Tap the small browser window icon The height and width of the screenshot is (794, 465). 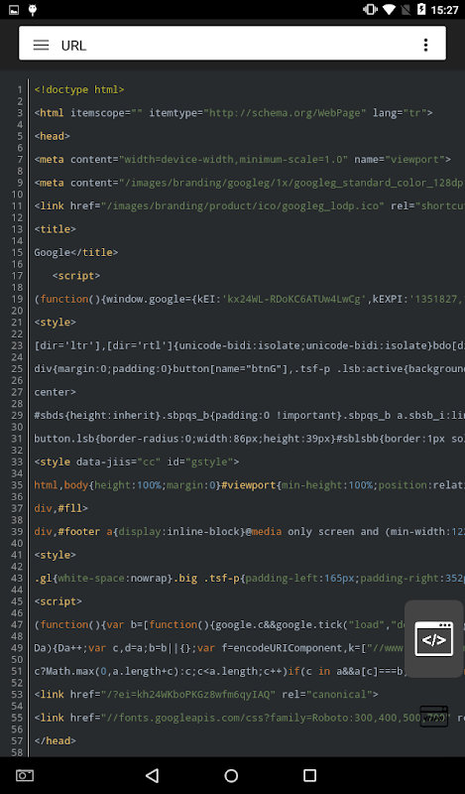[x=433, y=717]
